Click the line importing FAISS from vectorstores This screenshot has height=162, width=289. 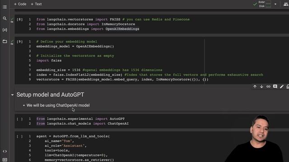pyautogui.click(x=113, y=19)
